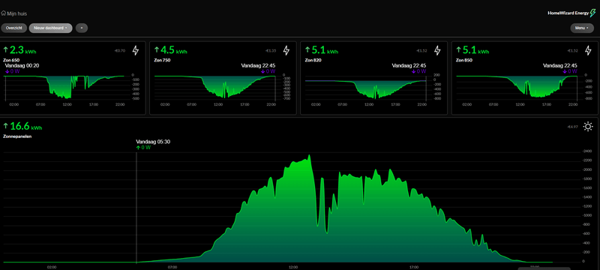This screenshot has height=270, width=600.
Task: Select the 4.5 kWh value on Zon 750
Action: [x=174, y=50]
